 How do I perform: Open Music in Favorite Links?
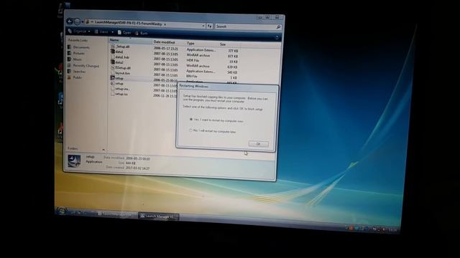tap(75, 59)
